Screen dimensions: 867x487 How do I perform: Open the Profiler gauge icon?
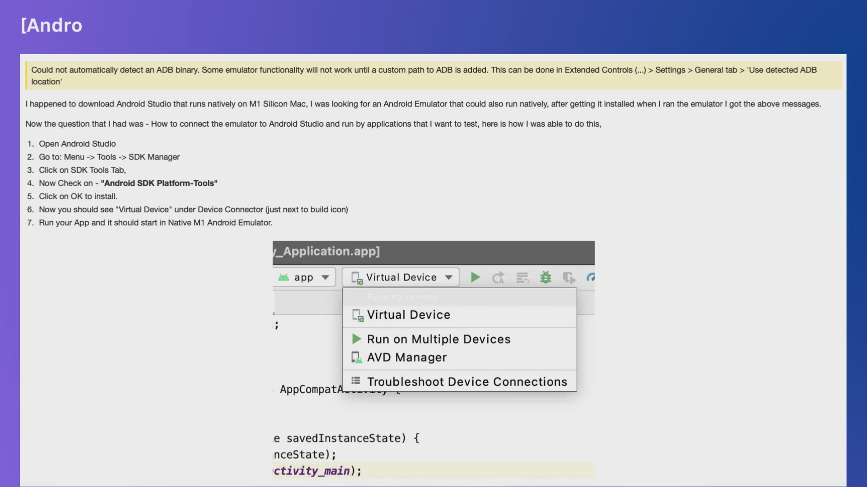pyautogui.click(x=590, y=277)
